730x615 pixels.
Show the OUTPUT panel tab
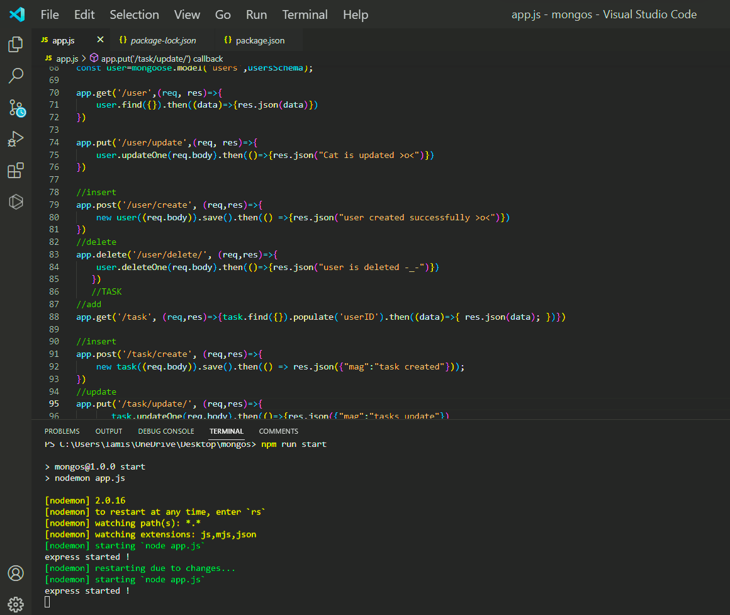pos(109,431)
